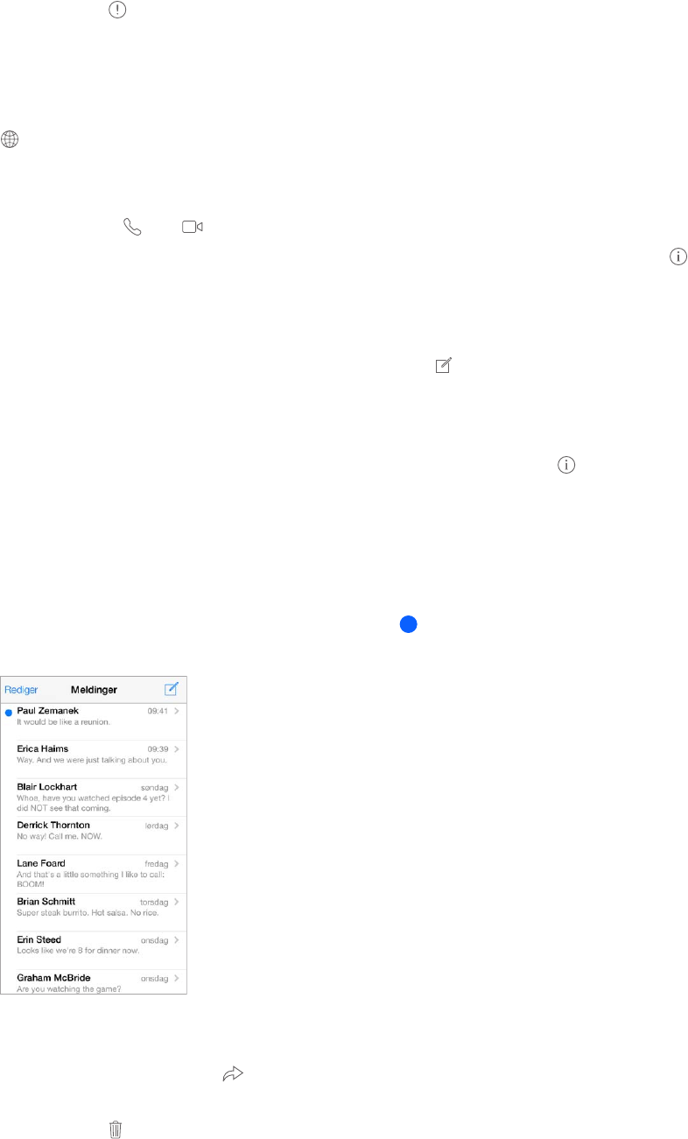Tap the preview "No way! Call me. NOW."

click(x=59, y=836)
